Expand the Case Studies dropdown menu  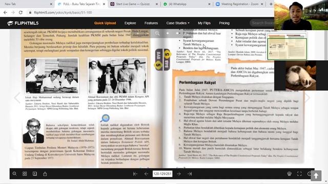[178, 23]
